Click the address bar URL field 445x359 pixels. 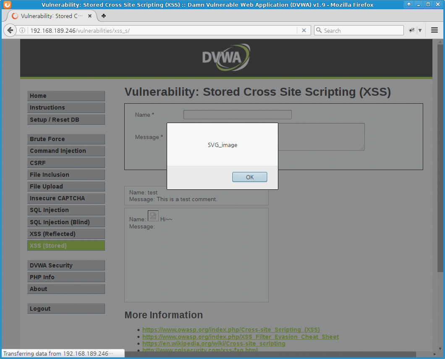click(163, 30)
